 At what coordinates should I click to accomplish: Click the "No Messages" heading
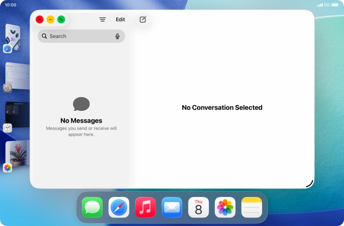81,120
